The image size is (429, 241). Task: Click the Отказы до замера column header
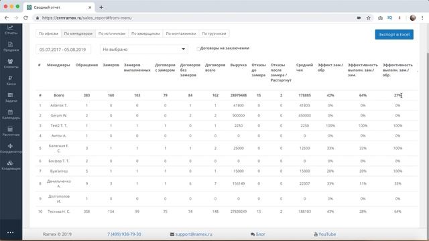(x=259, y=70)
